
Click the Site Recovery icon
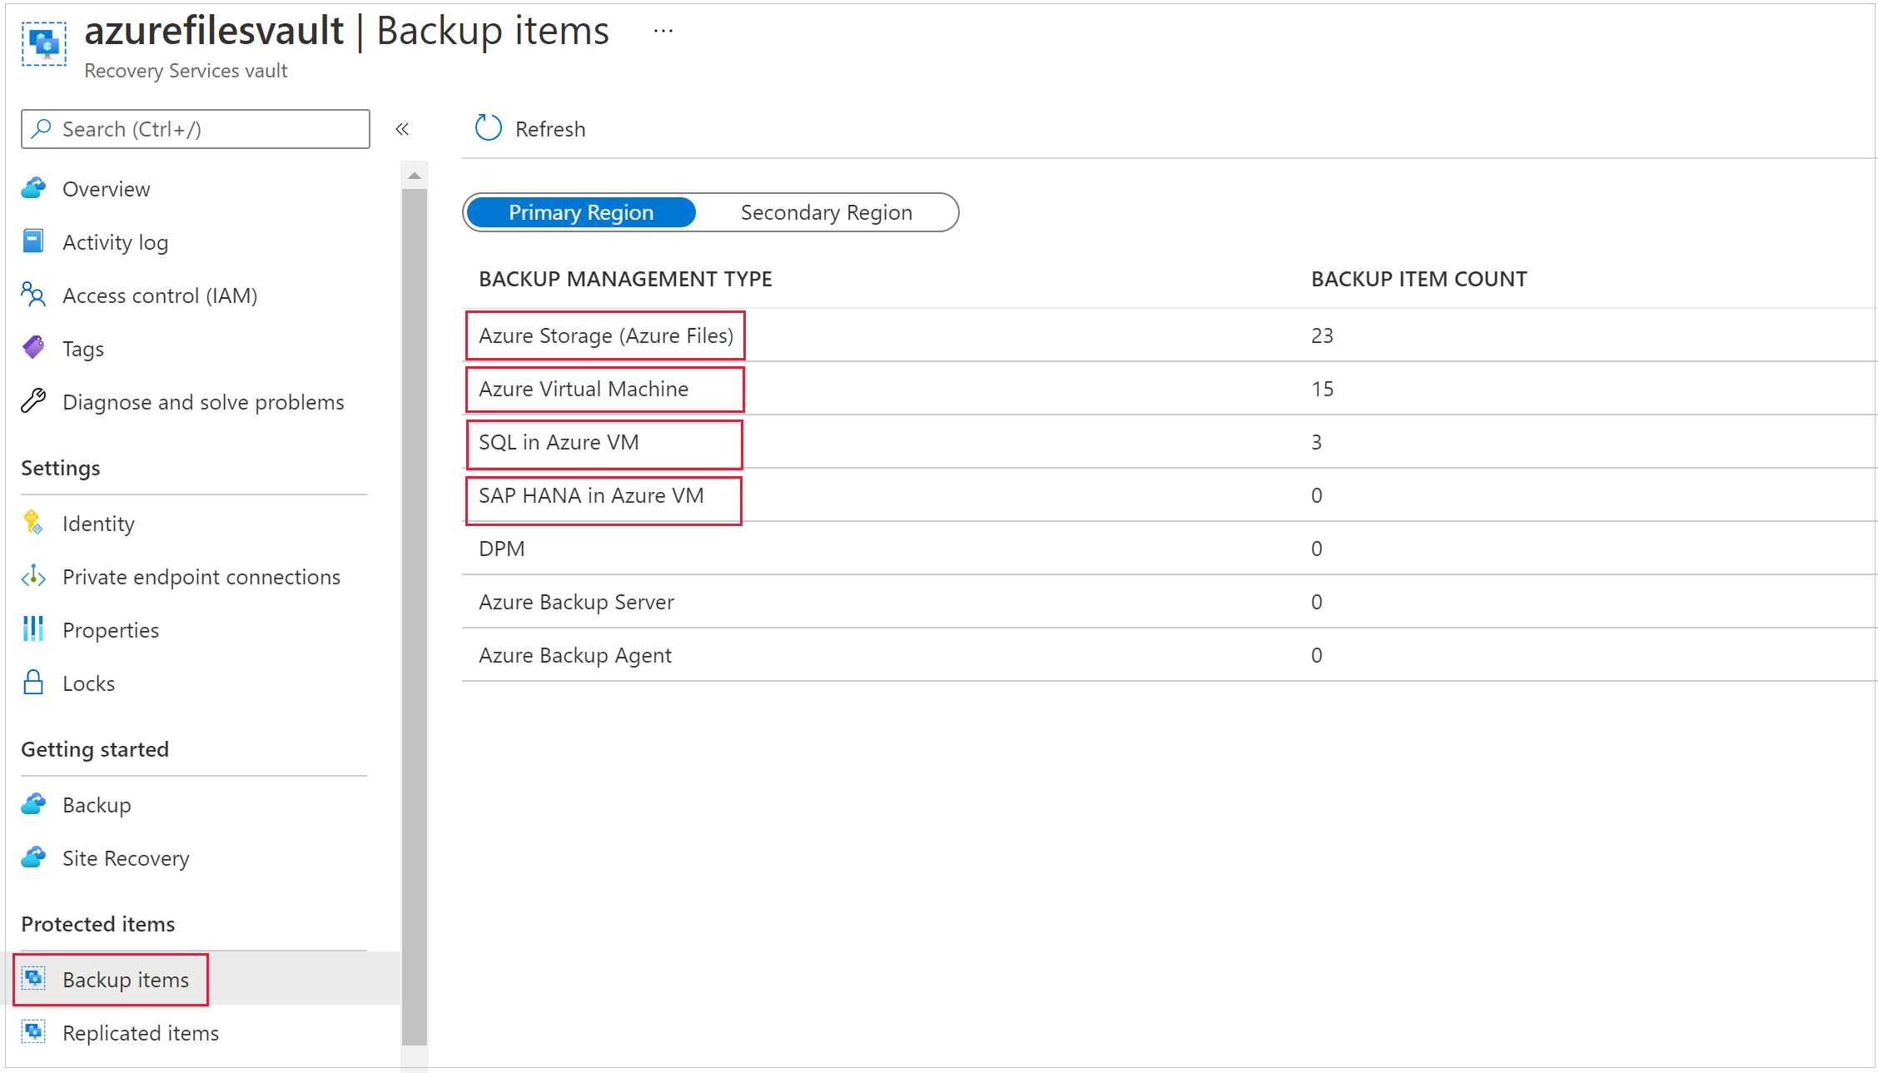(35, 855)
